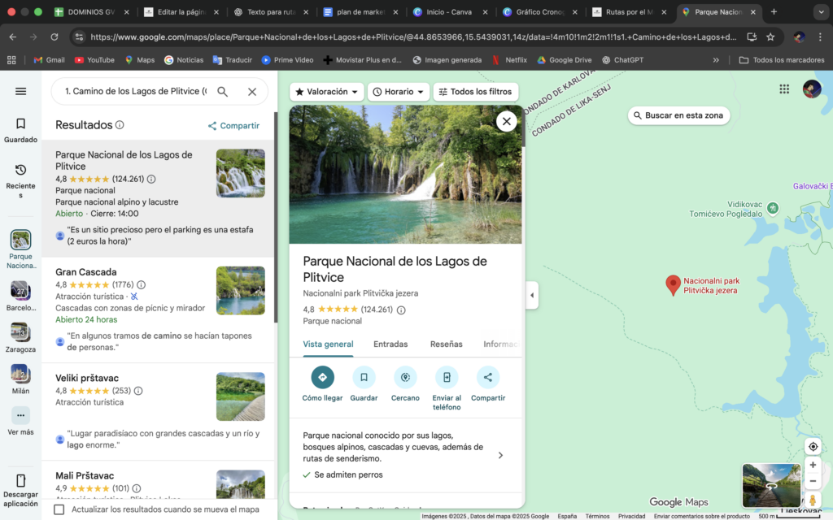Enable update results when map moves checkbox
Viewport: 833px width, 520px height.
pos(59,509)
